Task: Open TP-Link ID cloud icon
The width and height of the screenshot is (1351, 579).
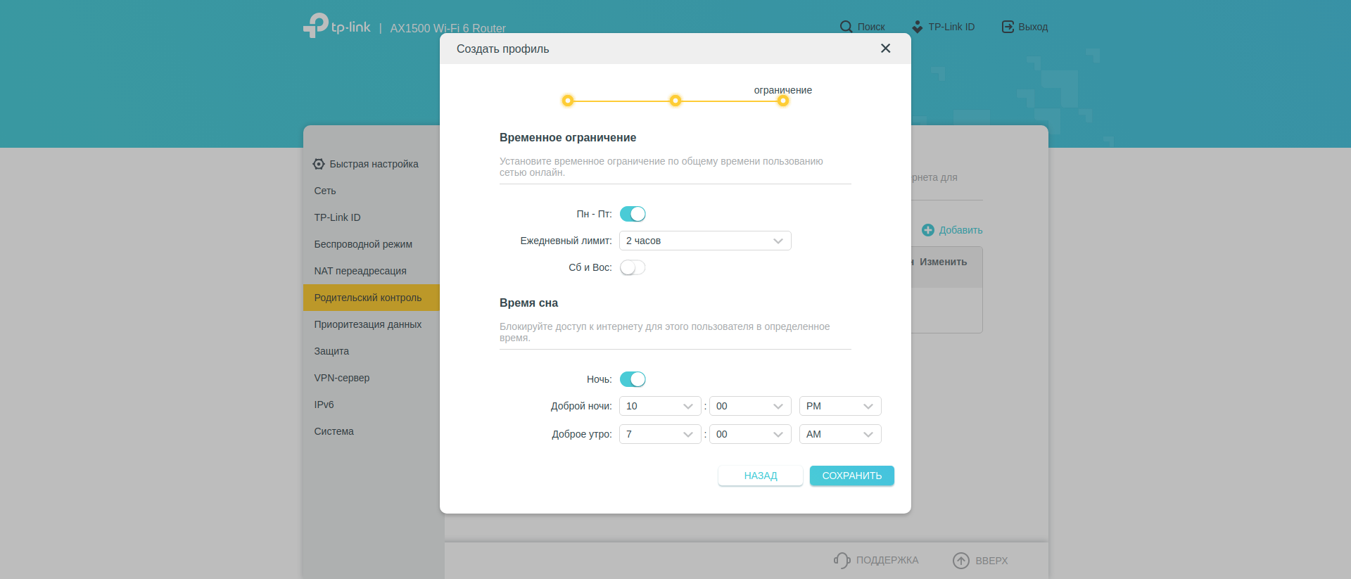Action: 917,27
